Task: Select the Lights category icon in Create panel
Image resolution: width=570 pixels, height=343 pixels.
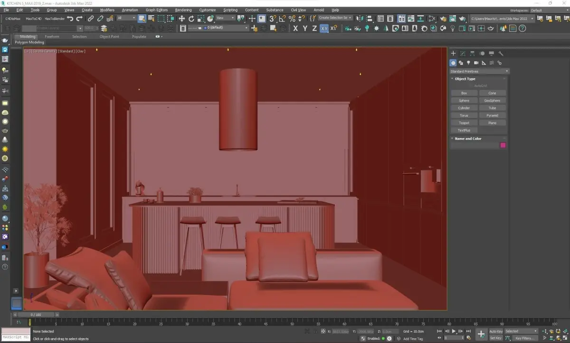Action: [x=468, y=63]
